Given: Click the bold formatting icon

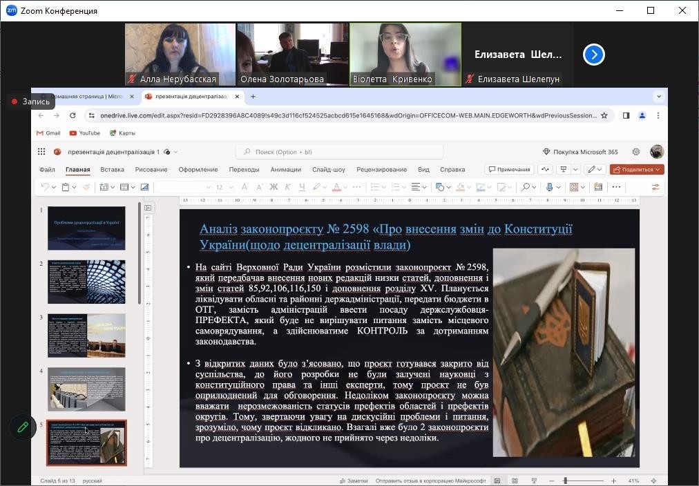Looking at the screenshot, I should pos(274,187).
